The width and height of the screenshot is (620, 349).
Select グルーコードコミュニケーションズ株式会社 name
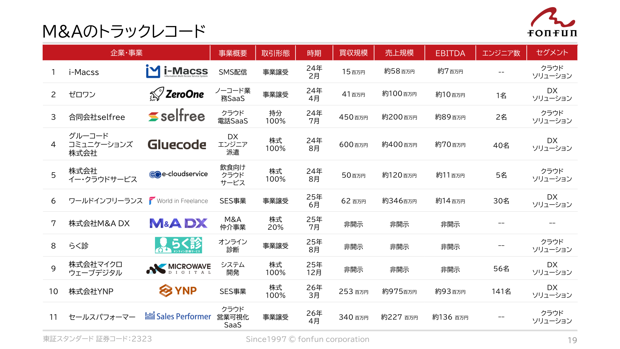click(100, 144)
